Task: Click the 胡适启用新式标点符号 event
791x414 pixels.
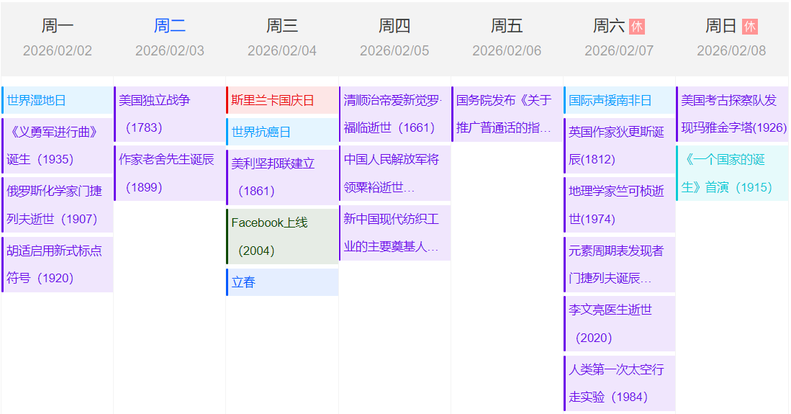Action: pos(58,264)
